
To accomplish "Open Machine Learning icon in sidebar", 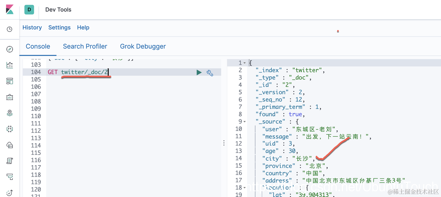I will click(10, 129).
